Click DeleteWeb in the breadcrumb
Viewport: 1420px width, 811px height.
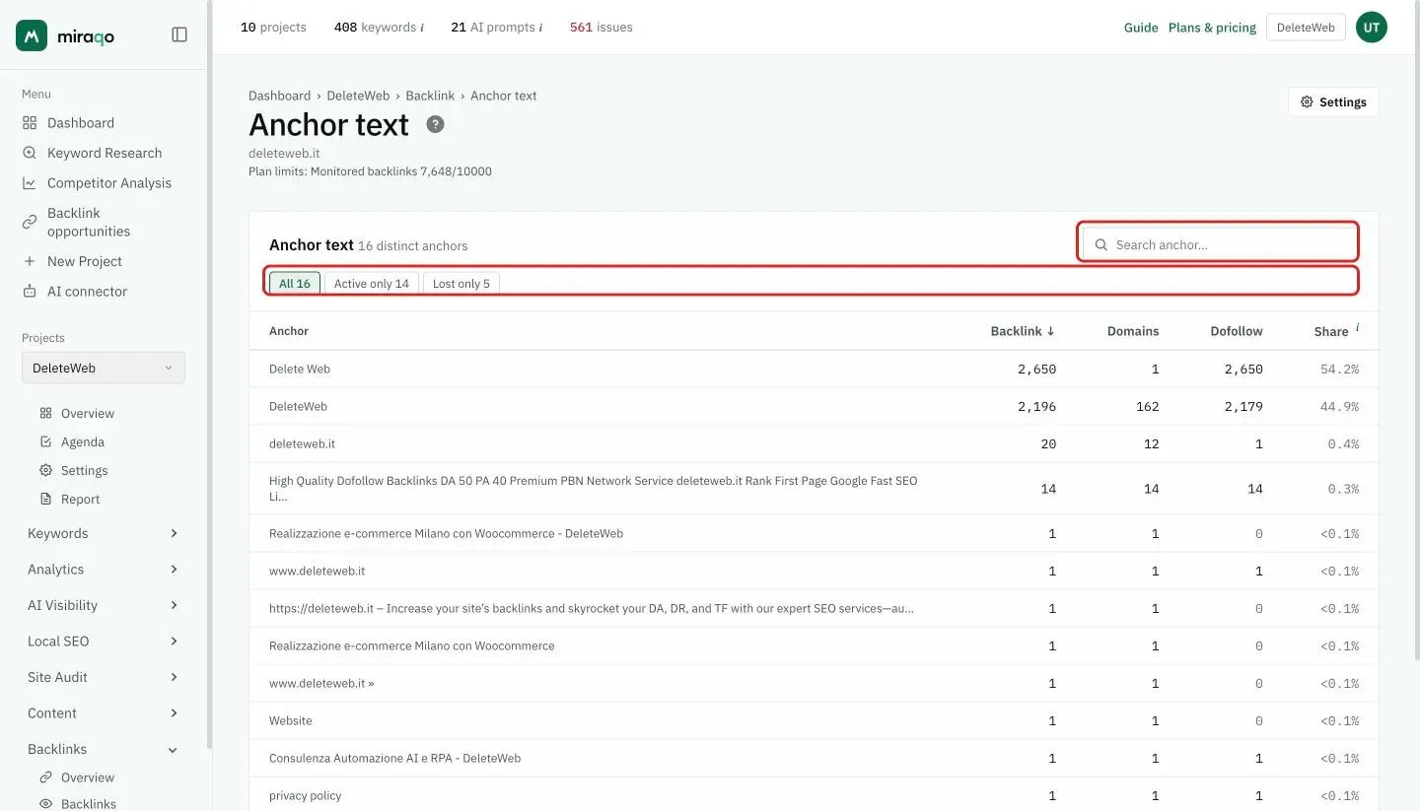point(358,96)
